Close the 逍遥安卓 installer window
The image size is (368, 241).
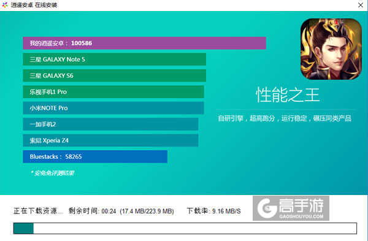click(x=361, y=5)
